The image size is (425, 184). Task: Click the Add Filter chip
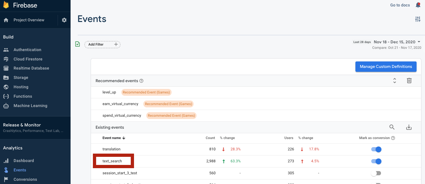pyautogui.click(x=102, y=45)
